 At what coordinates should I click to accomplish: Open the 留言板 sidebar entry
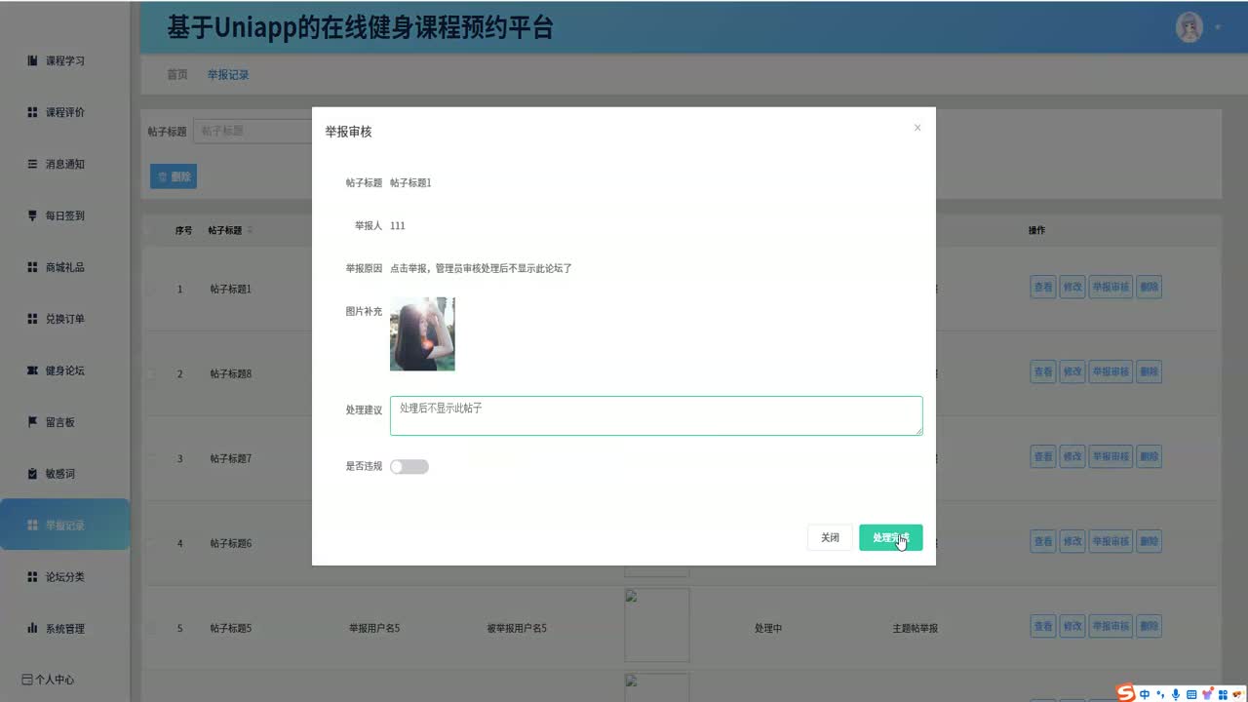[64, 422]
